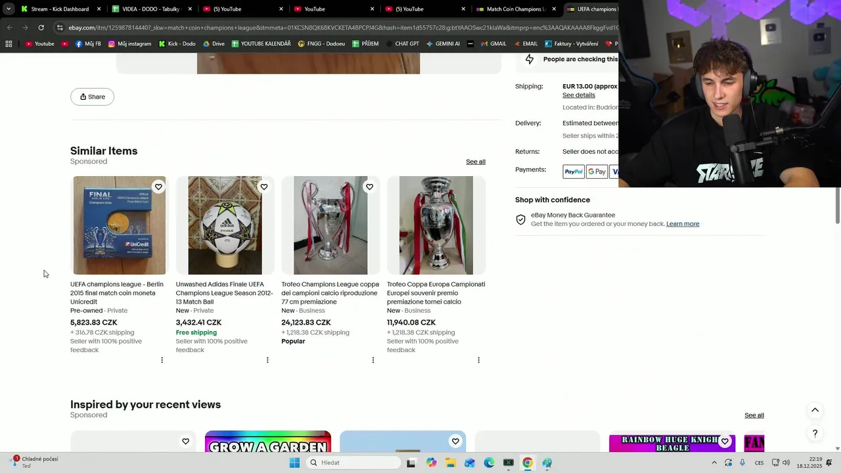Open Trofeo Champions League coppa listing title
This screenshot has height=473, width=841.
(330, 293)
